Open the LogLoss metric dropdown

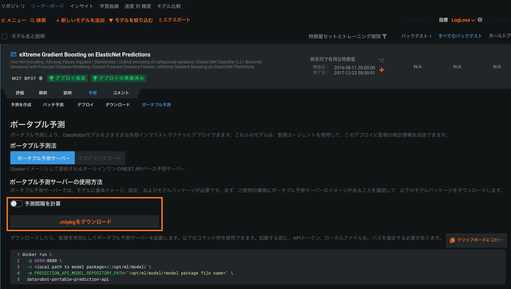463,20
